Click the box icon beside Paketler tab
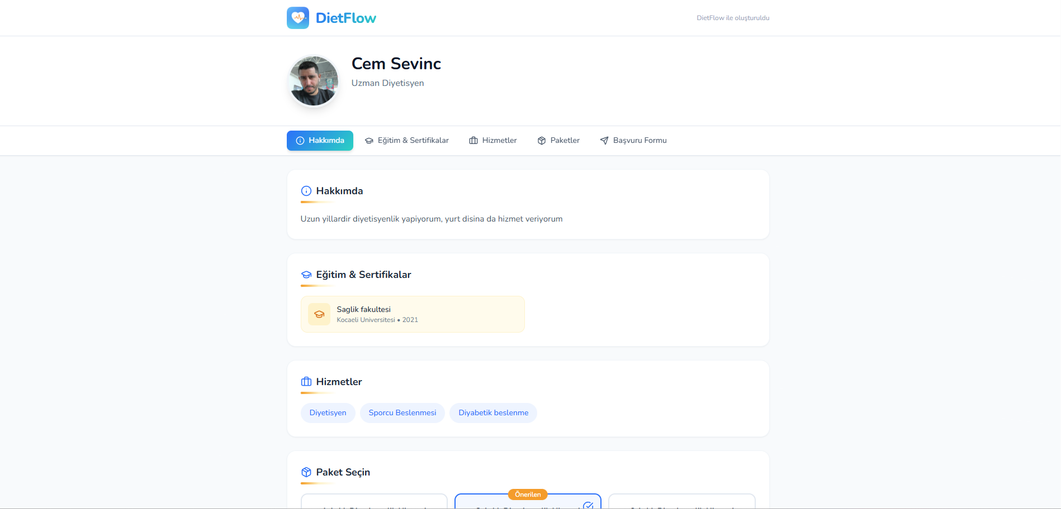Viewport: 1061px width, 509px height. point(542,141)
